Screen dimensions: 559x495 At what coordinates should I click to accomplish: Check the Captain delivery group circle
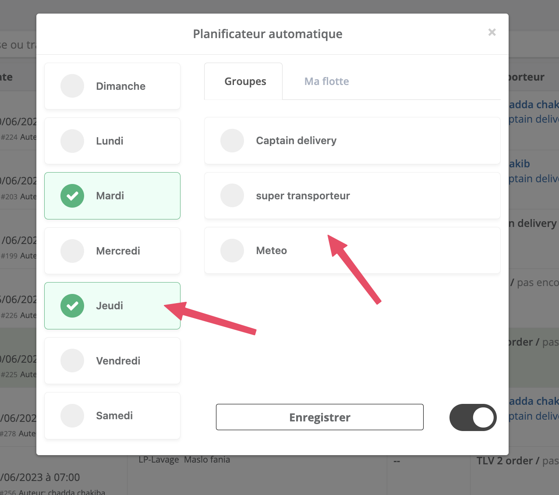click(232, 141)
